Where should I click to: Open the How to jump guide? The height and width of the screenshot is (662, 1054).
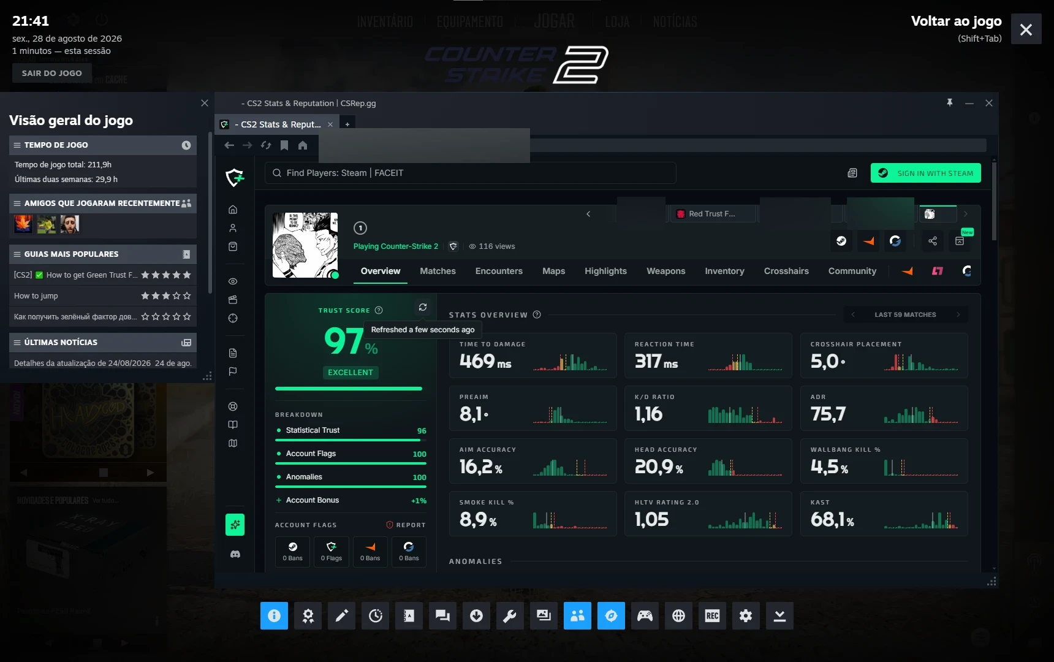pos(103,296)
